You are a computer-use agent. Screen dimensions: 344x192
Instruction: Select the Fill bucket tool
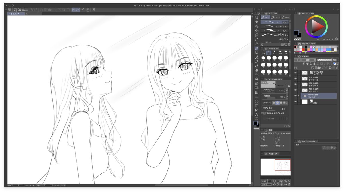pyautogui.click(x=257, y=79)
